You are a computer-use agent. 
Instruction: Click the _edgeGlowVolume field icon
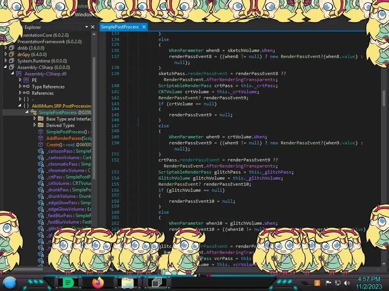click(x=41, y=209)
